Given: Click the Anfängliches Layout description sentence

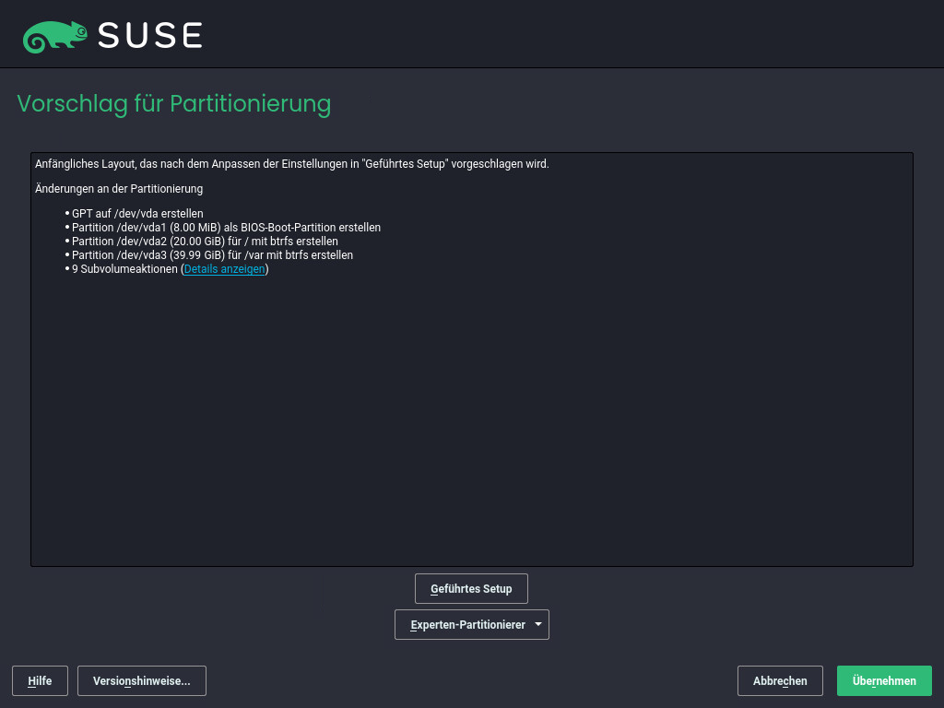Looking at the screenshot, I should tap(291, 164).
